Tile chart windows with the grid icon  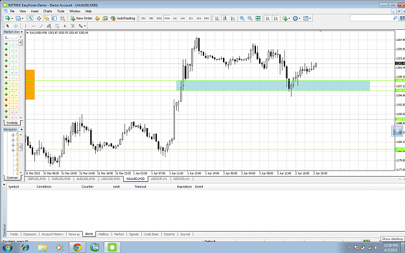point(258,18)
